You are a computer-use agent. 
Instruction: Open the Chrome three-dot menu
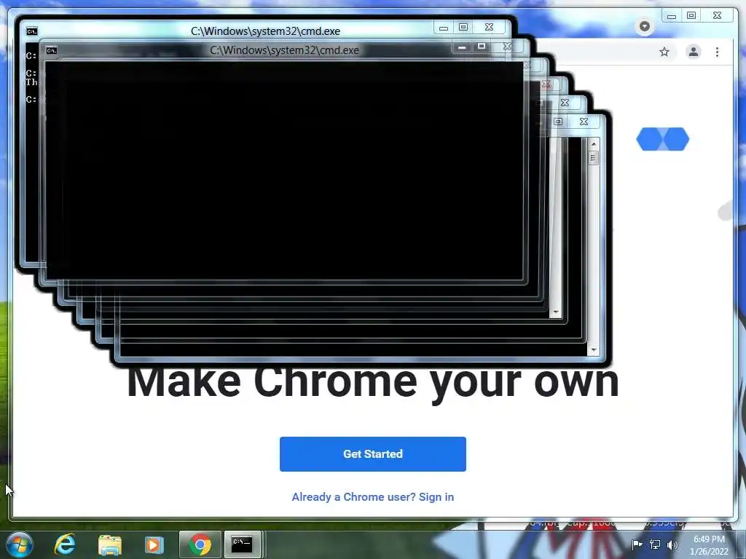[x=717, y=52]
